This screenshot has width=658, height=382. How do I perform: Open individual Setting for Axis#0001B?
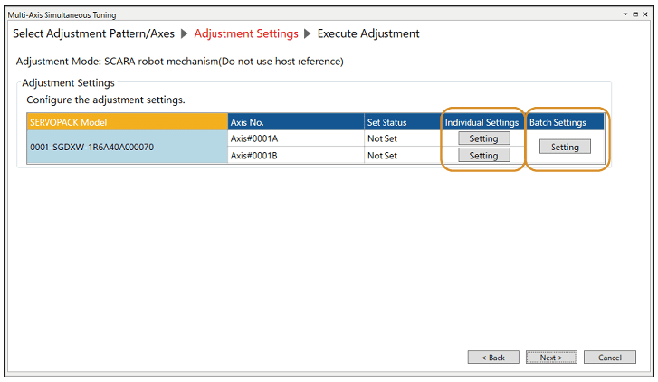tap(483, 156)
